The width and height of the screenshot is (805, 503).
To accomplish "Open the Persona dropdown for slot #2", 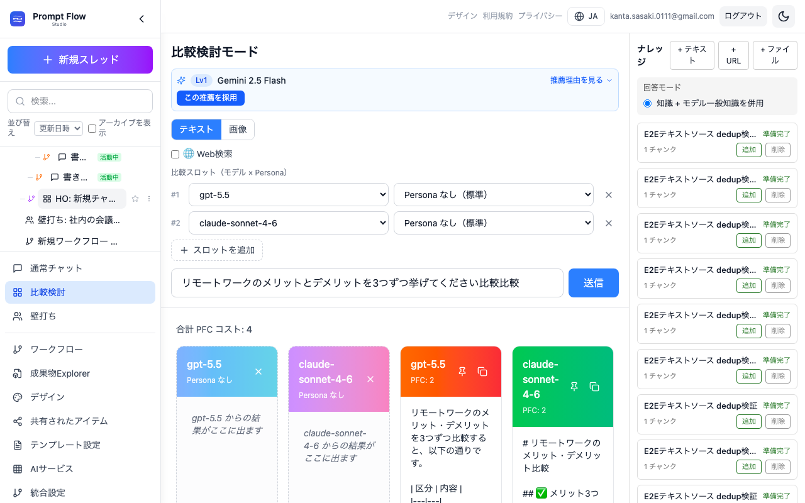I will 494,223.
